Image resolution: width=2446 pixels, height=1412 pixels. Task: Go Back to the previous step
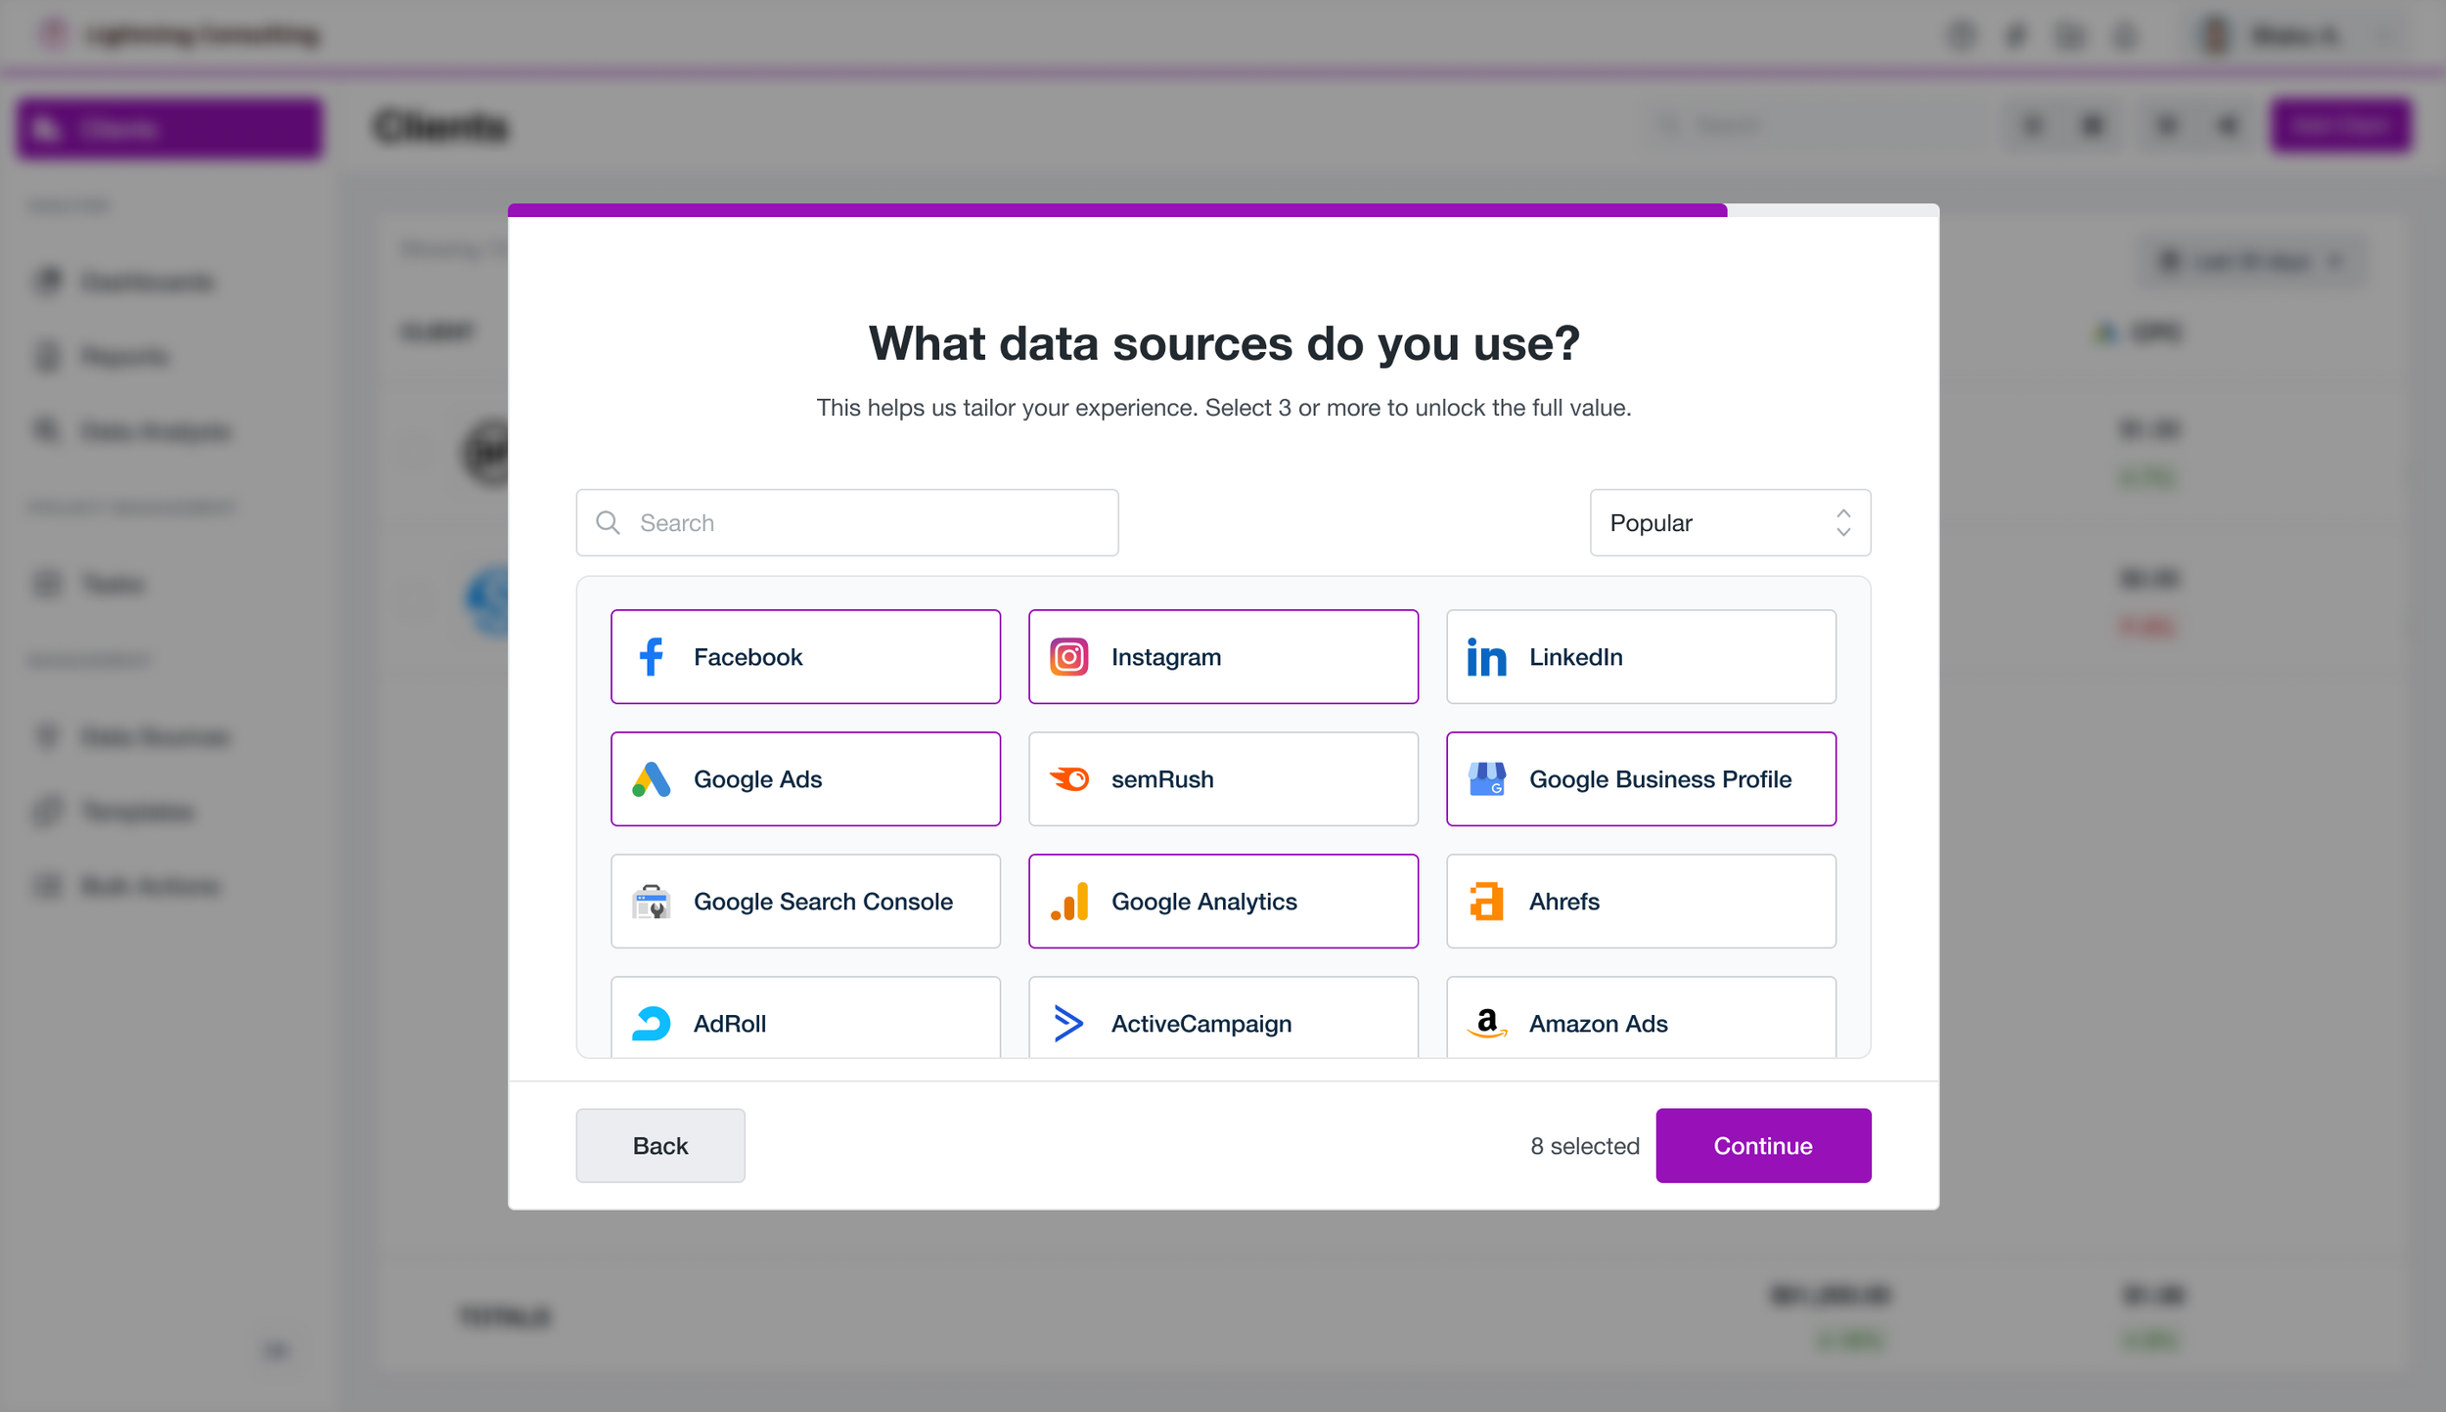pyautogui.click(x=660, y=1146)
